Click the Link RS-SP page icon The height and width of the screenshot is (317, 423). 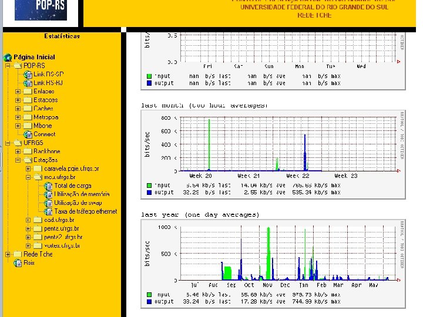click(x=28, y=74)
